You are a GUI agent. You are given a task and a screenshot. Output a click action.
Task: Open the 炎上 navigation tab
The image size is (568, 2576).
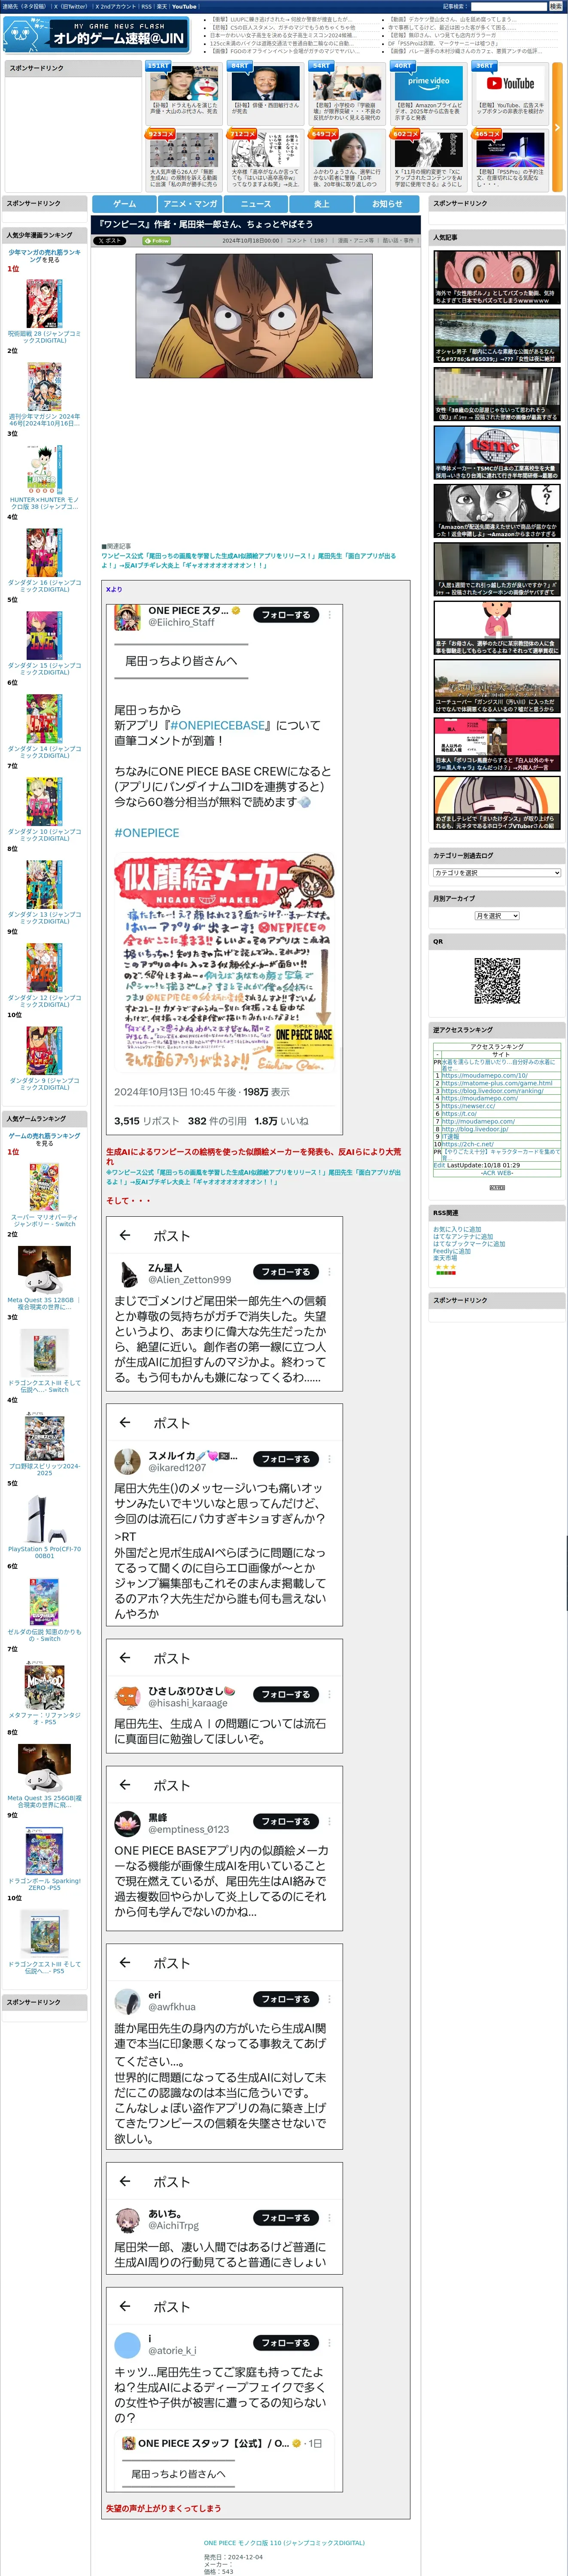point(322,204)
